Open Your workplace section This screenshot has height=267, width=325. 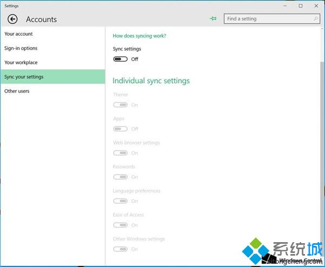click(53, 63)
